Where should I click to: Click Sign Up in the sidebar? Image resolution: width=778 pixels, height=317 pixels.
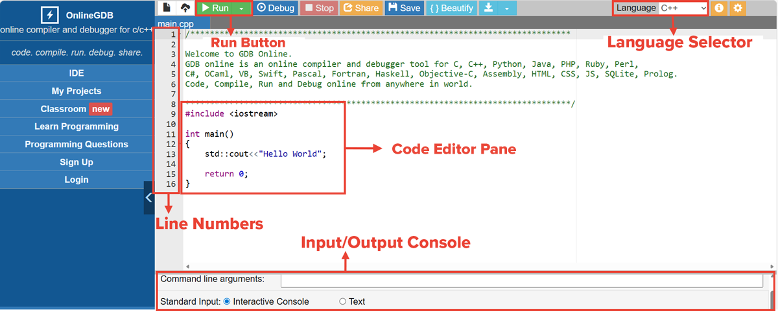click(x=77, y=162)
